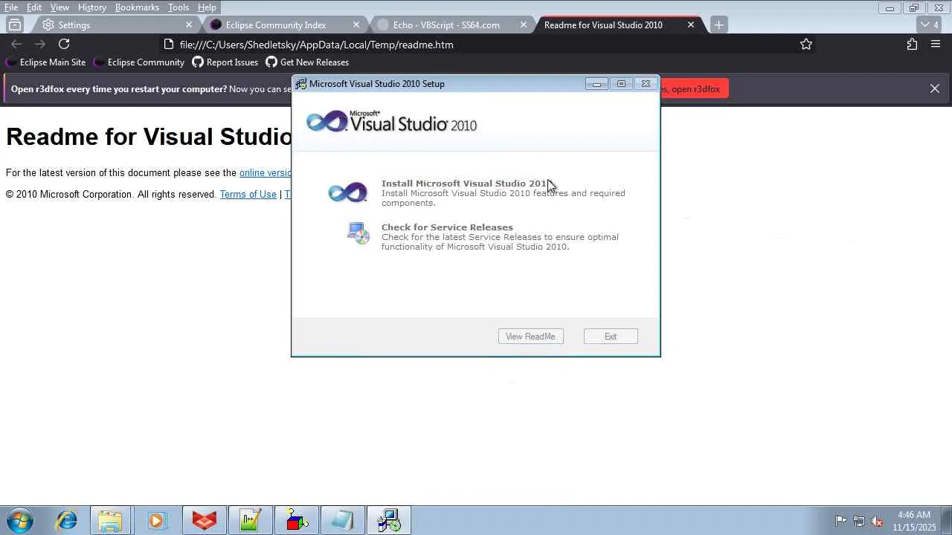The height and width of the screenshot is (535, 952).
Task: Click the View ReadMe button
Action: click(530, 337)
